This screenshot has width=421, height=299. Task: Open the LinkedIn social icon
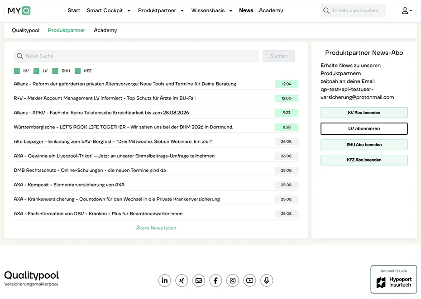165,280
